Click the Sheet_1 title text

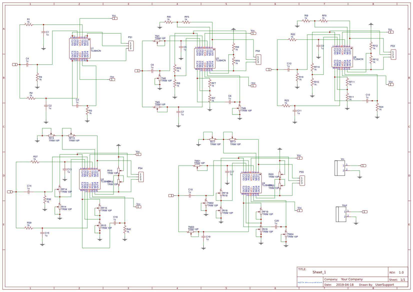[319, 272]
